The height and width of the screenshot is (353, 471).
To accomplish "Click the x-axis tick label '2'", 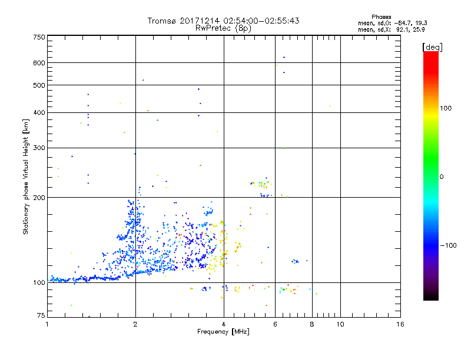I will pos(135,324).
